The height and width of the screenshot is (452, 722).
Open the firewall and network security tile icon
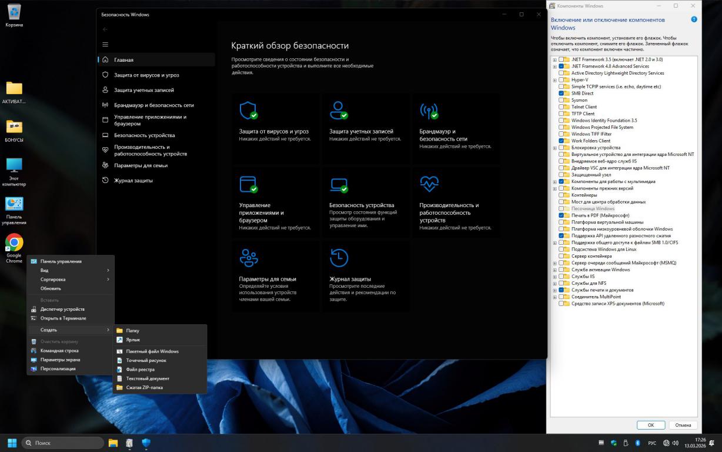tap(429, 110)
